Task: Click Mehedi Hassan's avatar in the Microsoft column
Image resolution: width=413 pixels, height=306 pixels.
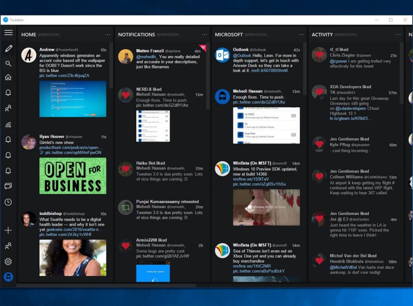Action: 222,97
